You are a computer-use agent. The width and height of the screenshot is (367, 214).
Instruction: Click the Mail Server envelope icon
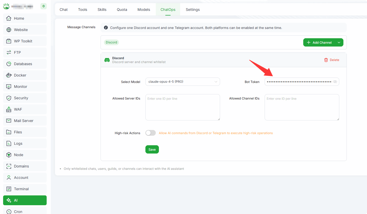coord(9,121)
